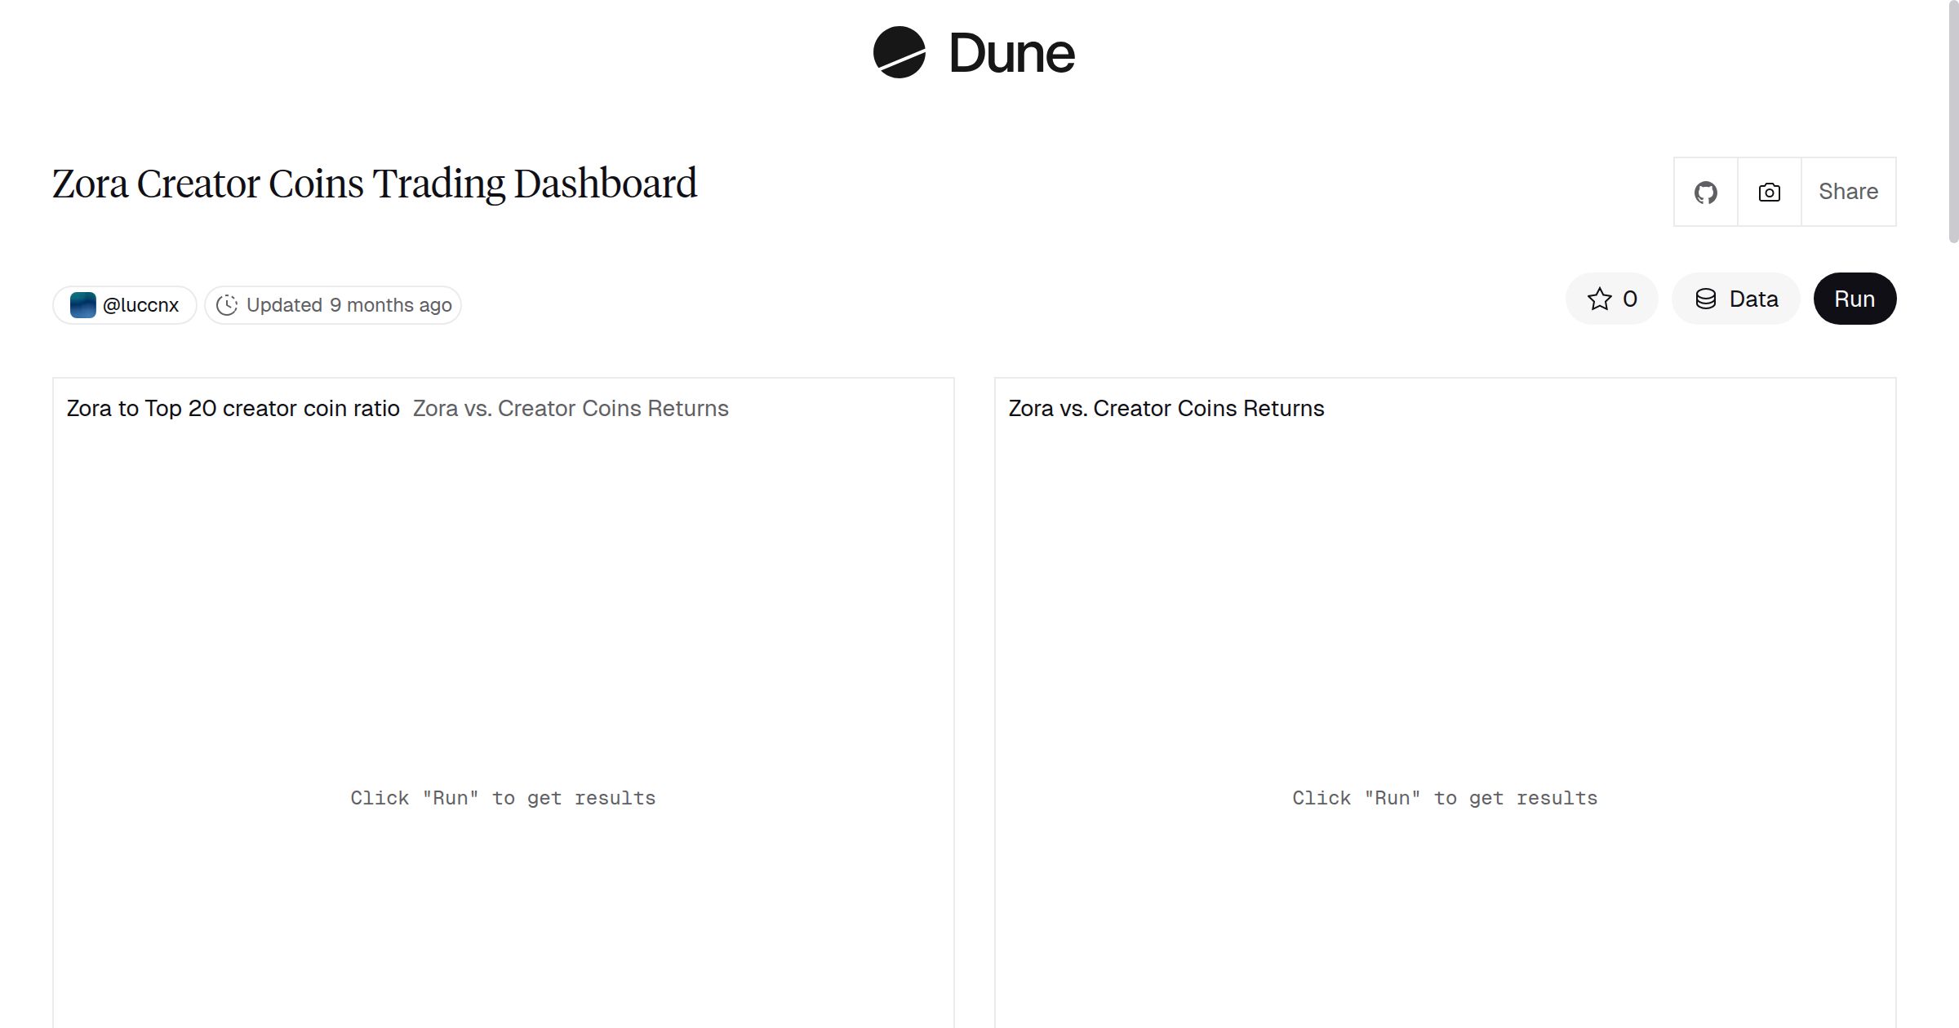Click the Dune logo
This screenshot has height=1028, width=1959.
tap(973, 55)
